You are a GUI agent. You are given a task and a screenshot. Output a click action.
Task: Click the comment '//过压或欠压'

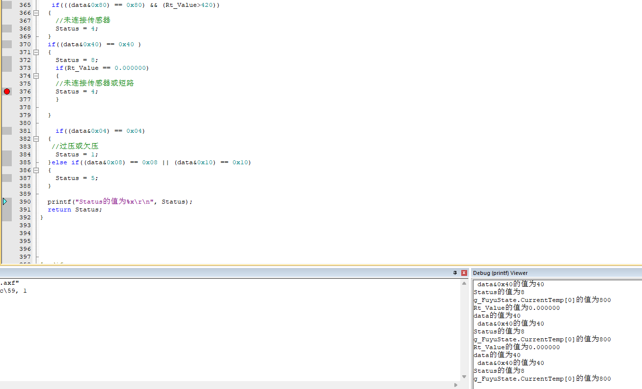click(x=75, y=147)
